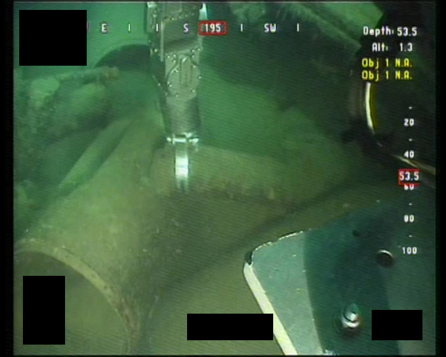Click the red-boxed 53.5 depth scale indicator

click(x=409, y=177)
